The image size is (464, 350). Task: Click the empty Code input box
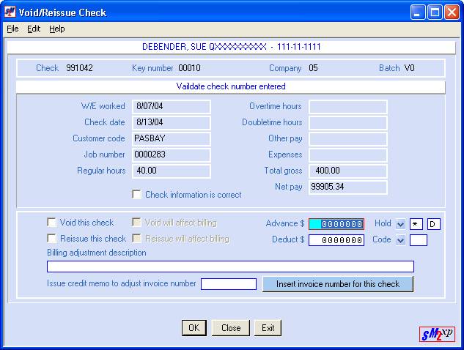pyautogui.click(x=419, y=240)
